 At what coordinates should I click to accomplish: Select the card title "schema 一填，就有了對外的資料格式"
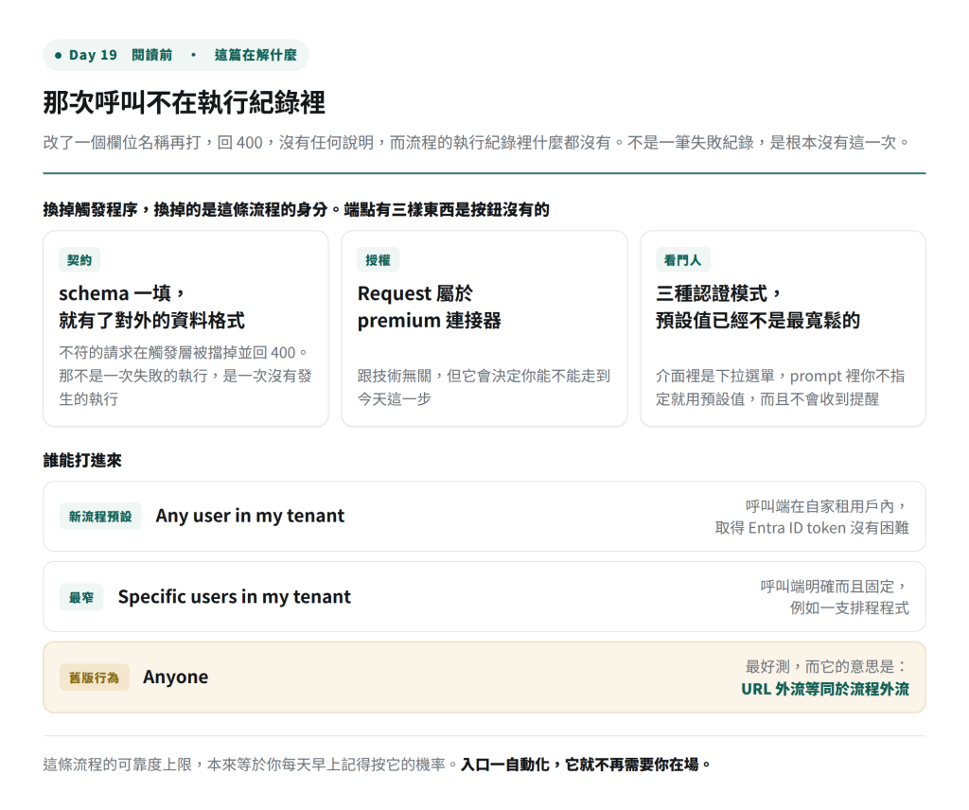(152, 308)
